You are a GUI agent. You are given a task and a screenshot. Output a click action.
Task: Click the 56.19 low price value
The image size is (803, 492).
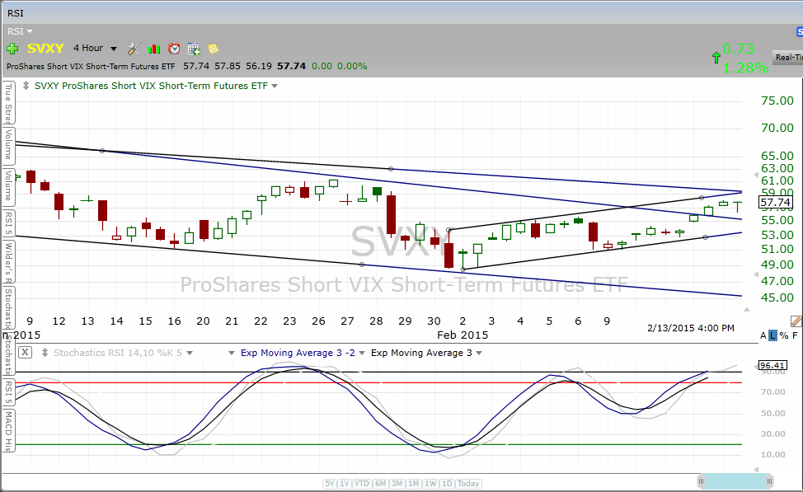coord(259,66)
